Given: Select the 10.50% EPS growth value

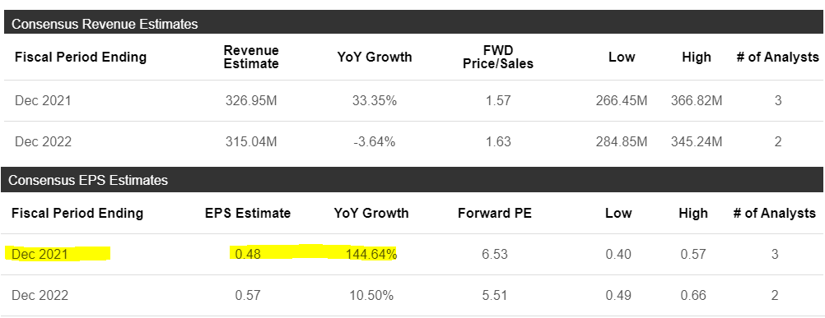Looking at the screenshot, I should point(371,296).
